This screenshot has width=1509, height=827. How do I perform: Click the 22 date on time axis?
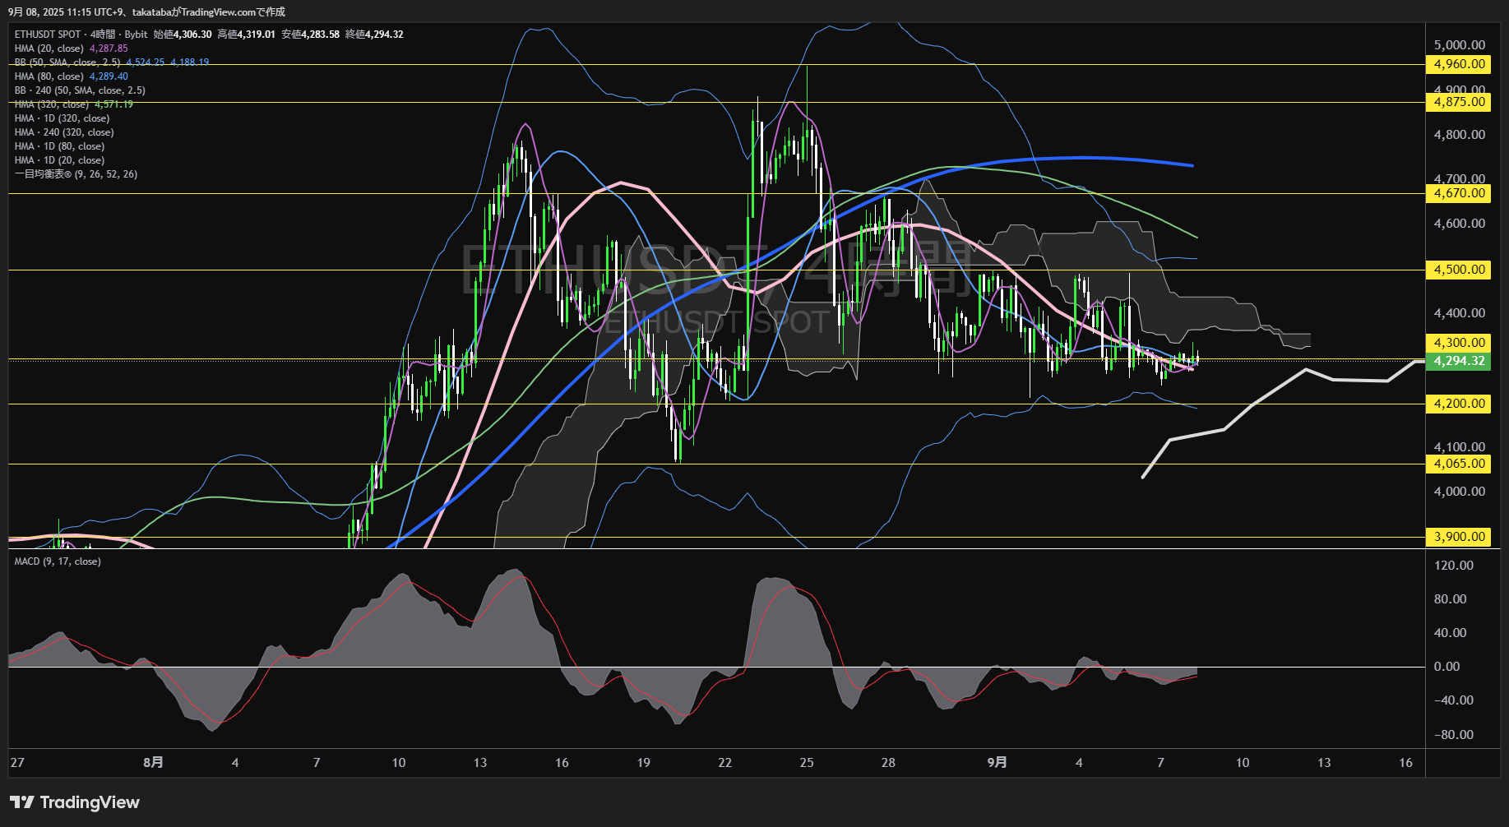click(x=724, y=763)
